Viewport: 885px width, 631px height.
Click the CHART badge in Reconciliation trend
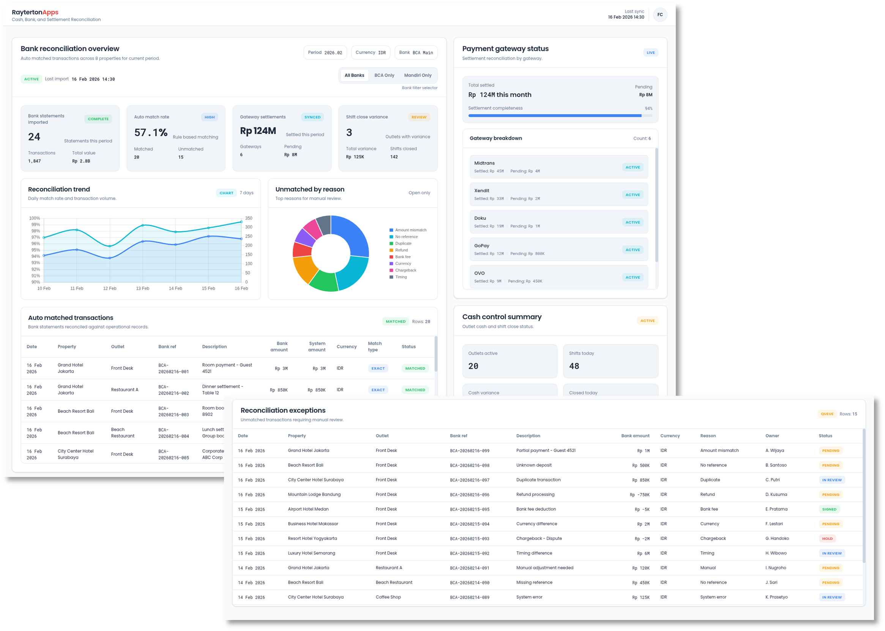[x=226, y=193]
